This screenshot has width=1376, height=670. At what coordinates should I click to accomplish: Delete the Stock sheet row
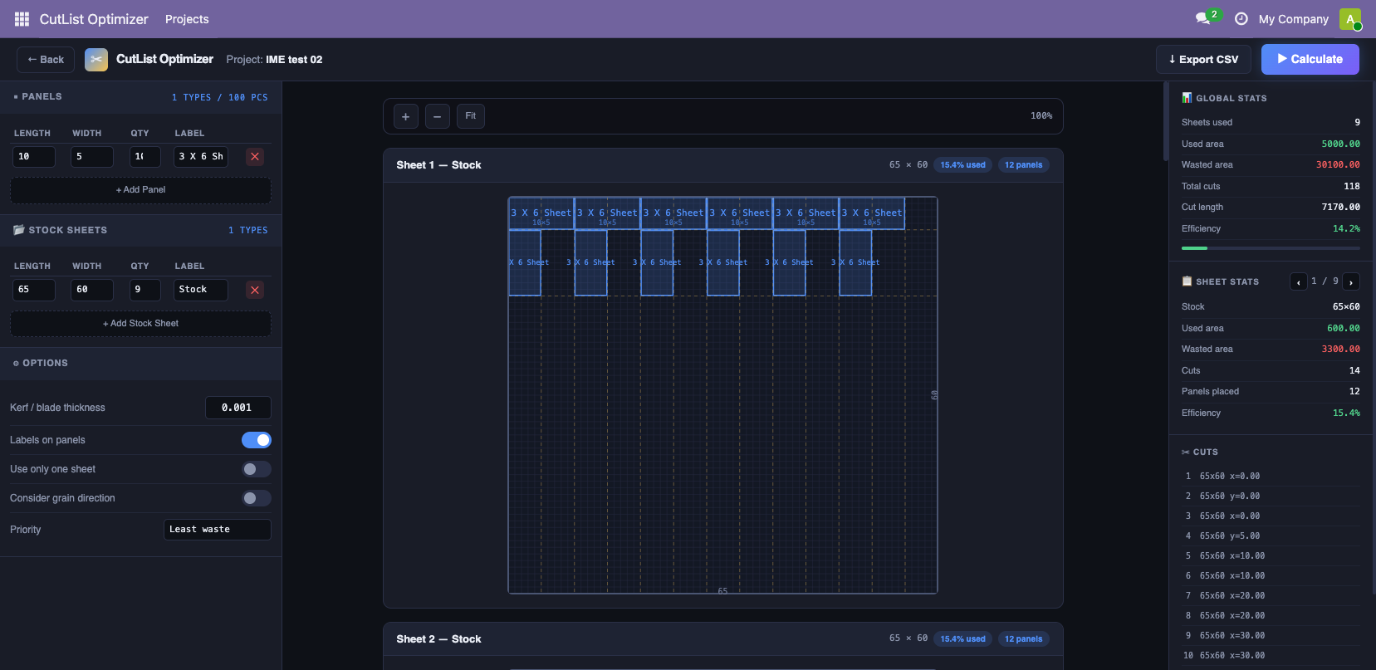coord(255,290)
